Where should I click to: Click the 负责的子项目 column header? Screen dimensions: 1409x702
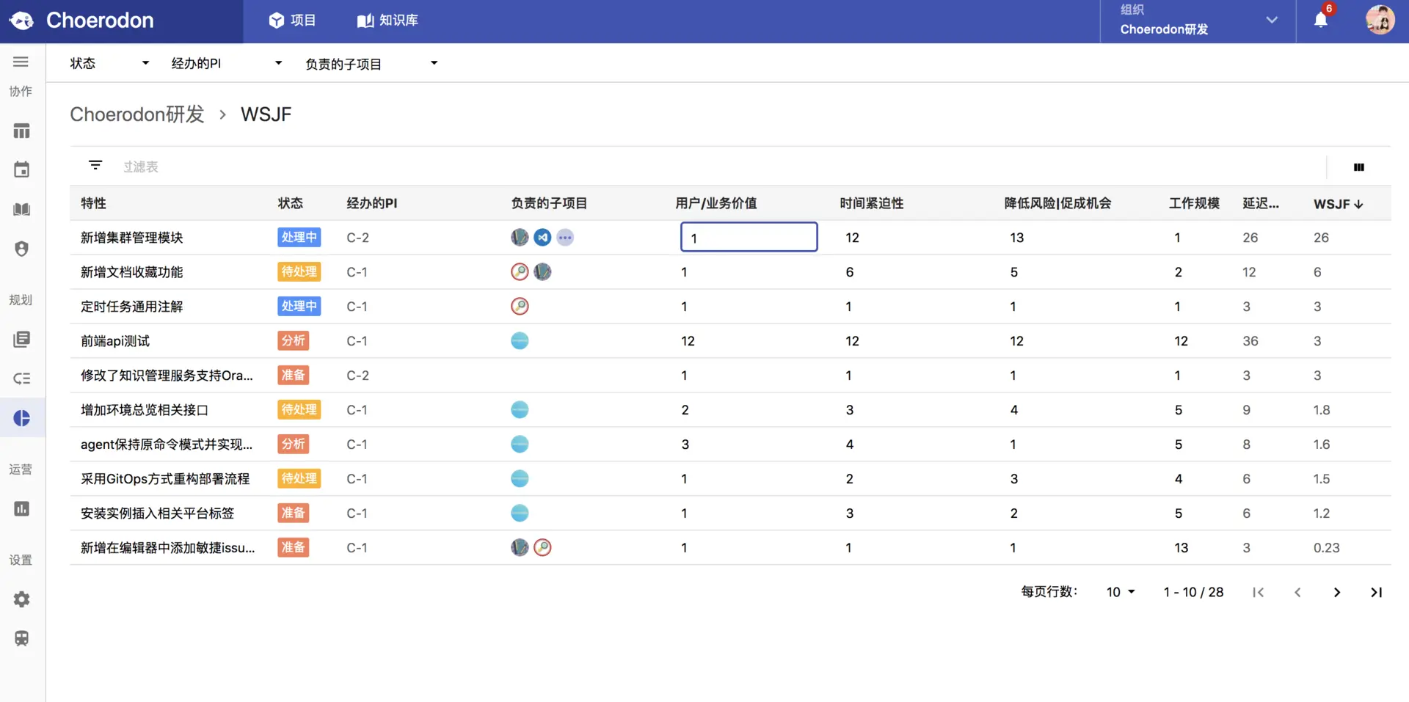click(549, 203)
